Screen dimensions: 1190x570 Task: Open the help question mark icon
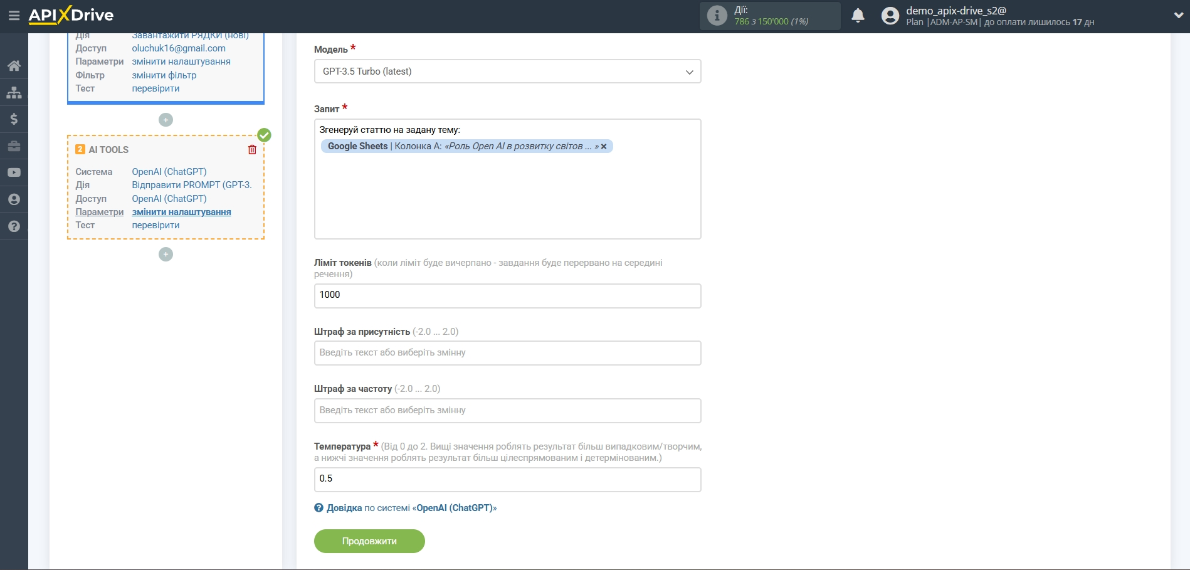(x=14, y=226)
